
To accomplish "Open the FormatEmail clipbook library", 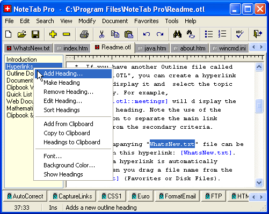I will point(177,196).
